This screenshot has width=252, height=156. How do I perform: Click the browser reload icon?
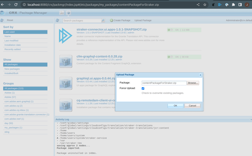coord(16,5)
